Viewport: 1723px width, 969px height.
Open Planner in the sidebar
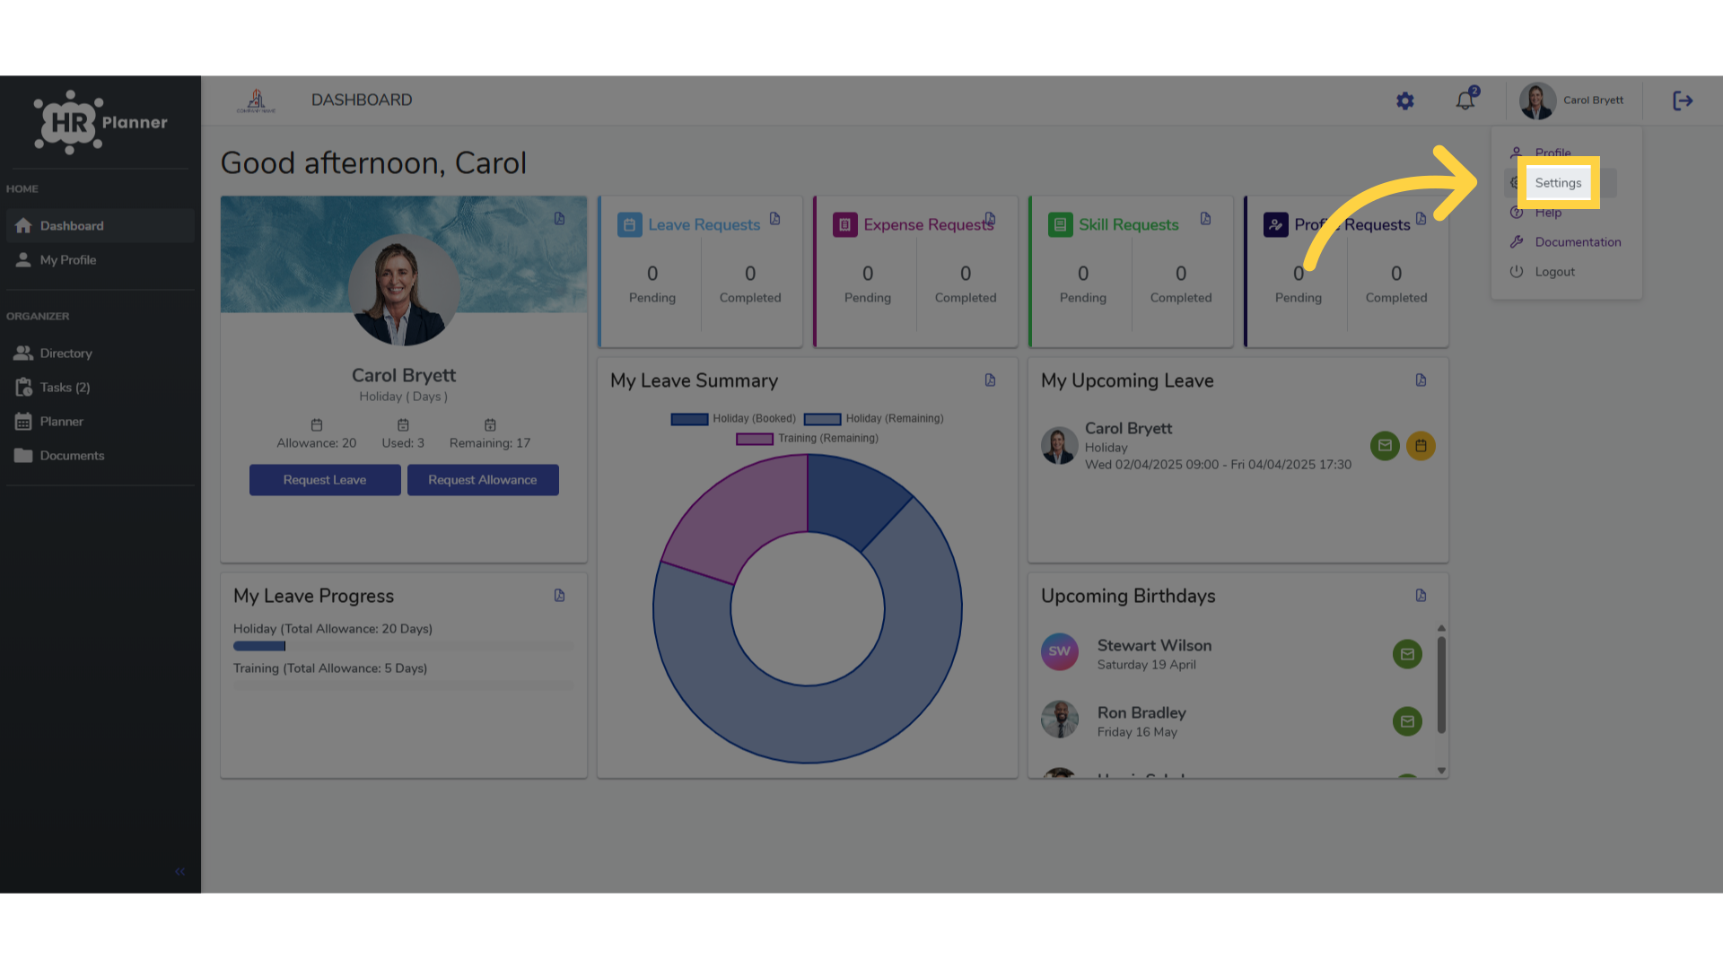pyautogui.click(x=100, y=422)
